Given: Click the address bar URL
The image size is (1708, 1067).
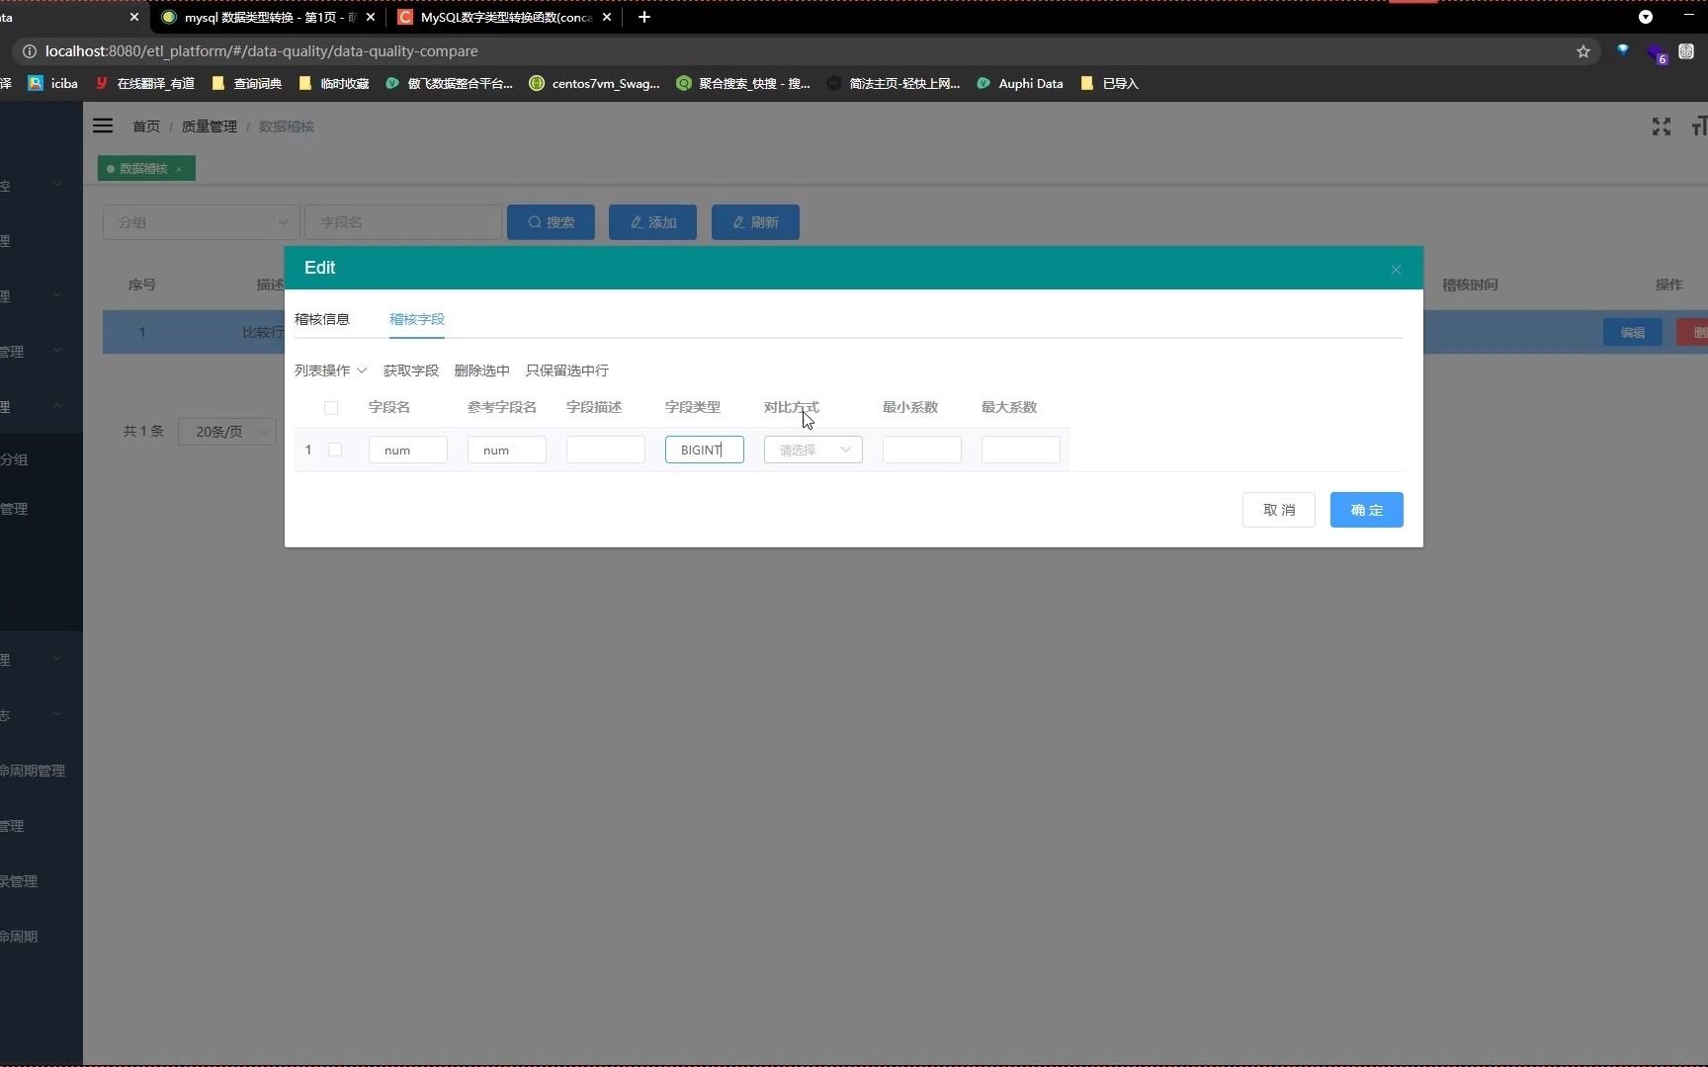Looking at the screenshot, I should 262,51.
